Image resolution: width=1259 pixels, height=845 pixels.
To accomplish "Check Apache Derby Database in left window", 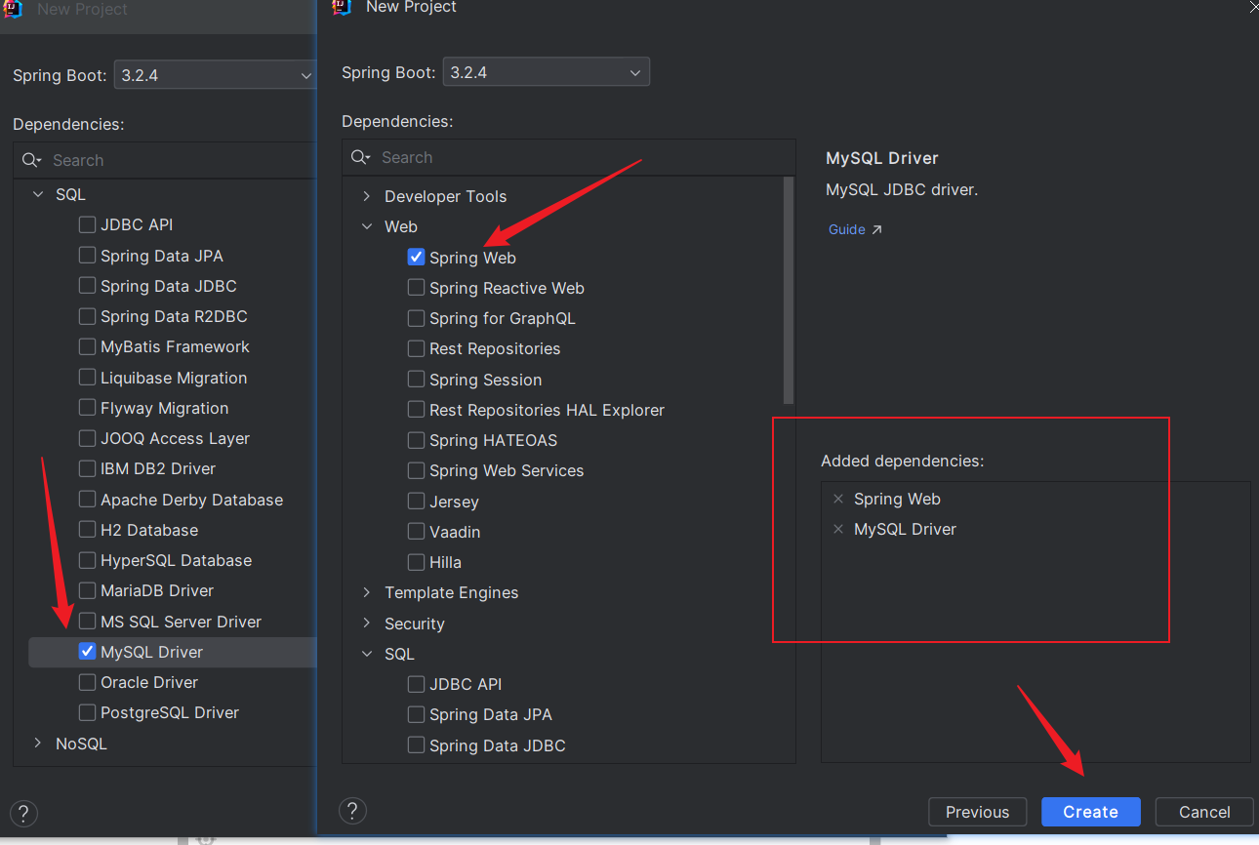I will pyautogui.click(x=87, y=500).
